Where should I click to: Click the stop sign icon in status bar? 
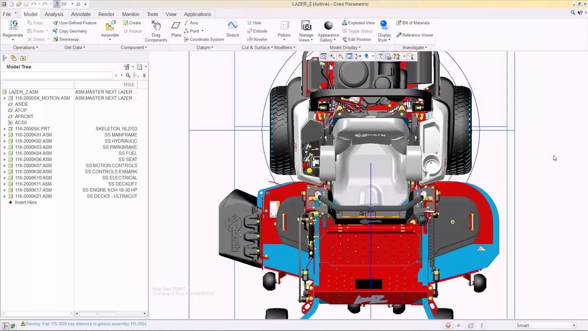pyautogui.click(x=448, y=325)
